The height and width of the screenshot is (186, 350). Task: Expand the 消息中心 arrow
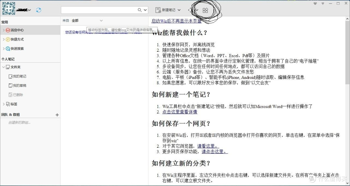(4, 30)
